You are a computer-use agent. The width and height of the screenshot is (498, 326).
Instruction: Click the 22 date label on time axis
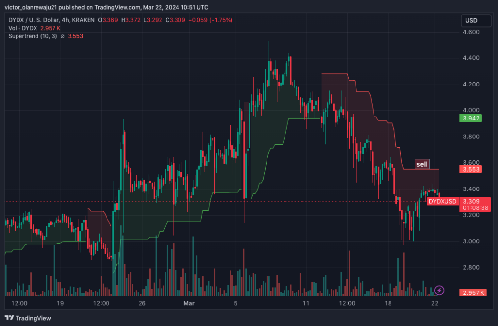click(435, 303)
